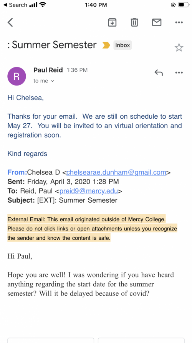Tap the battery indicator in status bar
Viewport: 192px width, 343px height.
(183, 5)
